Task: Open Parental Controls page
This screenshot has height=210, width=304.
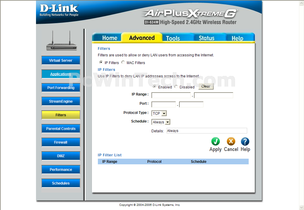Action: (61, 129)
